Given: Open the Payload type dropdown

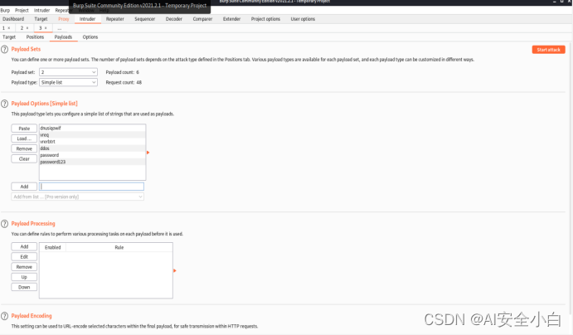Looking at the screenshot, I should click(68, 83).
